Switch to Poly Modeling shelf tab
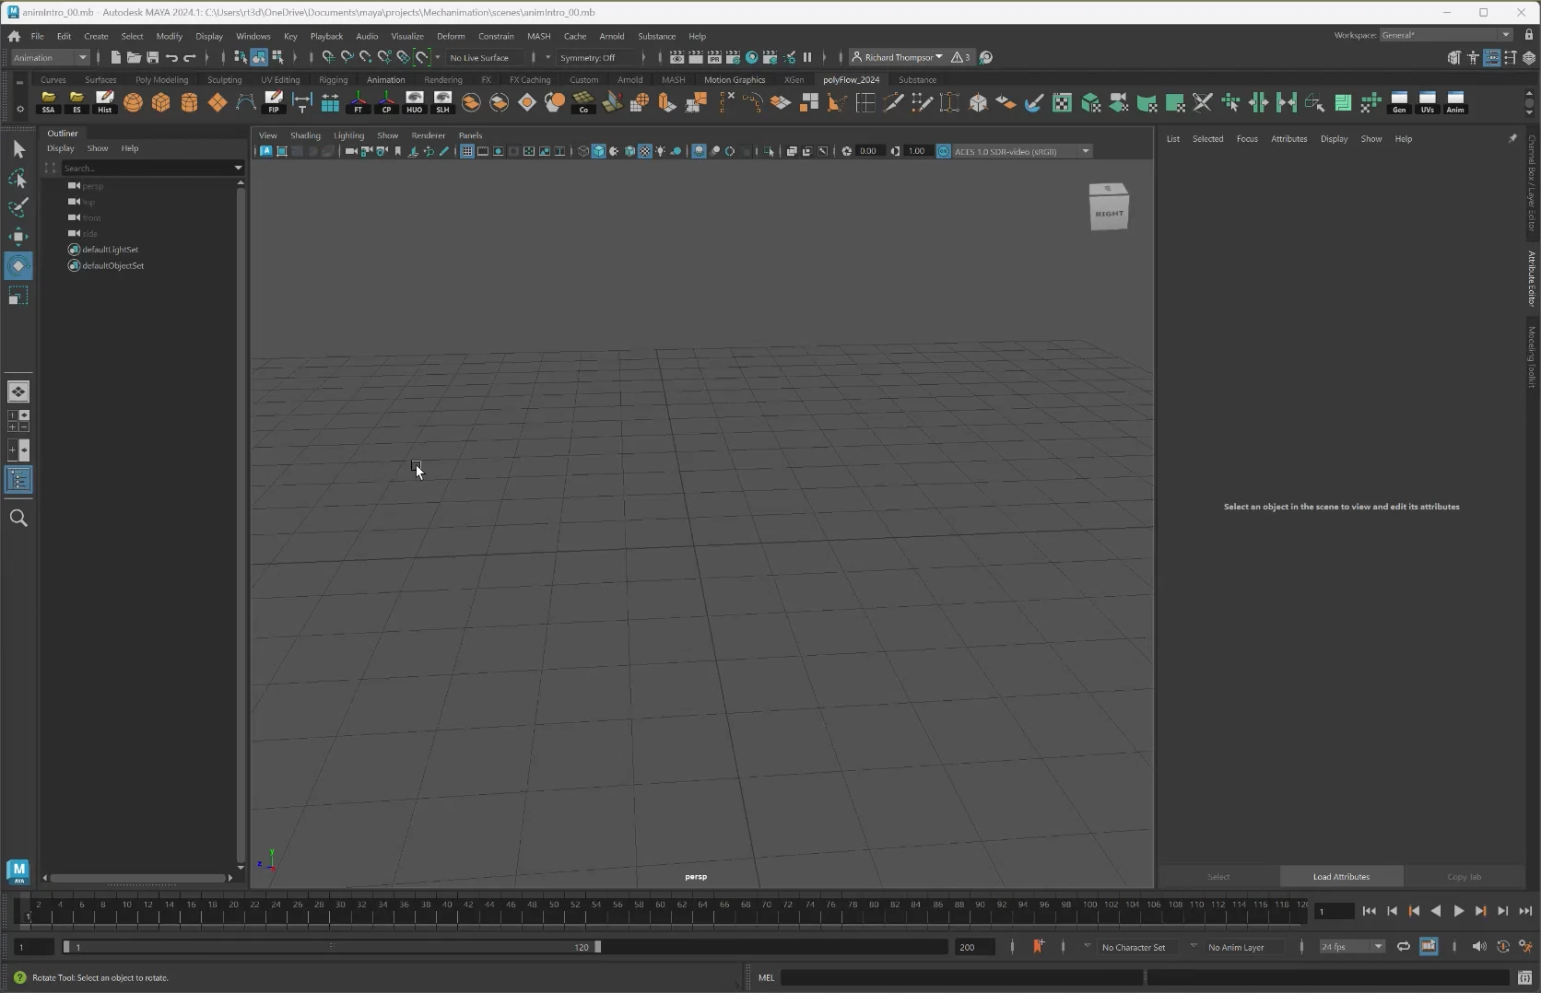Viewport: 1541px width, 993px height. (161, 80)
